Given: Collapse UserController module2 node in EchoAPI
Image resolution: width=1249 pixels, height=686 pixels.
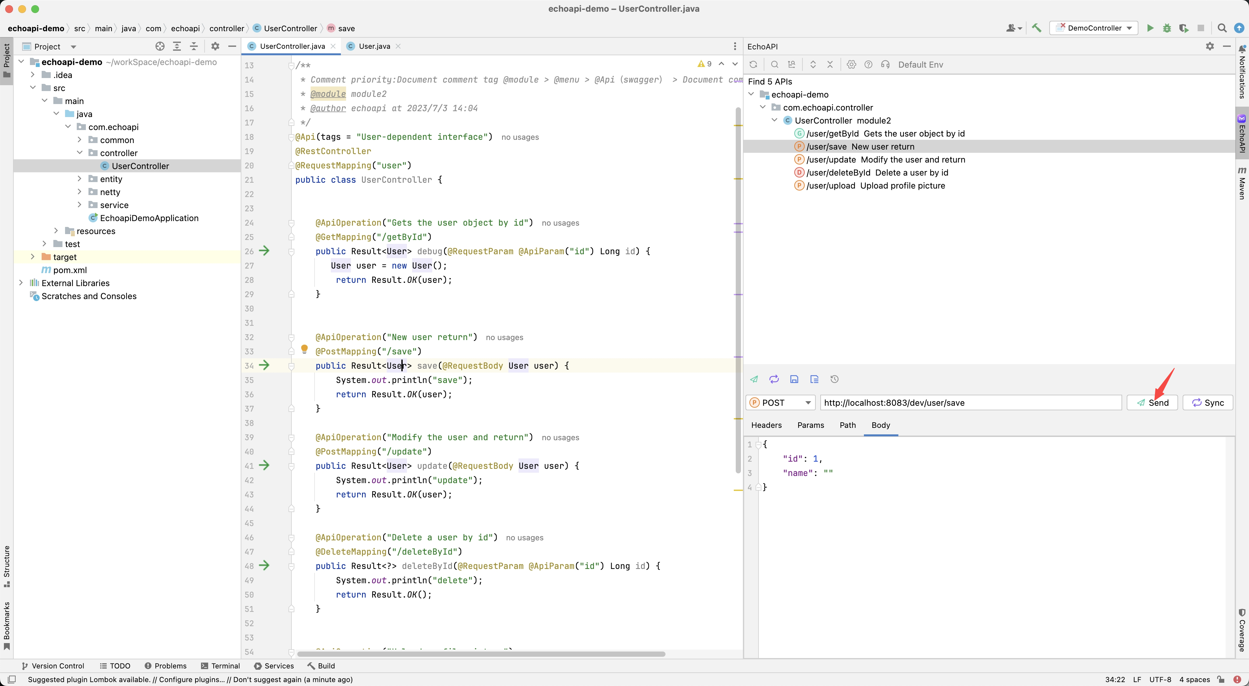Looking at the screenshot, I should (x=774, y=120).
